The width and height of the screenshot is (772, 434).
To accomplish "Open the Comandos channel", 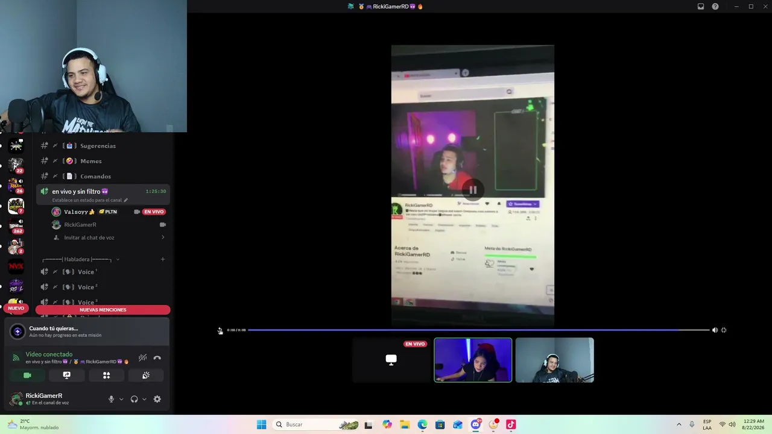I will 103,176.
